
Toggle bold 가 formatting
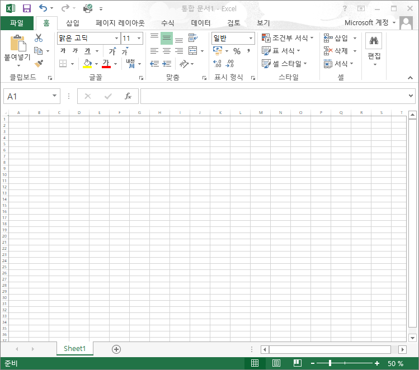point(63,51)
